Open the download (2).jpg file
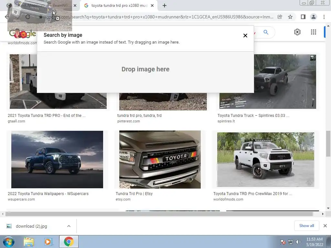This screenshot has width=331, height=248. [31, 226]
